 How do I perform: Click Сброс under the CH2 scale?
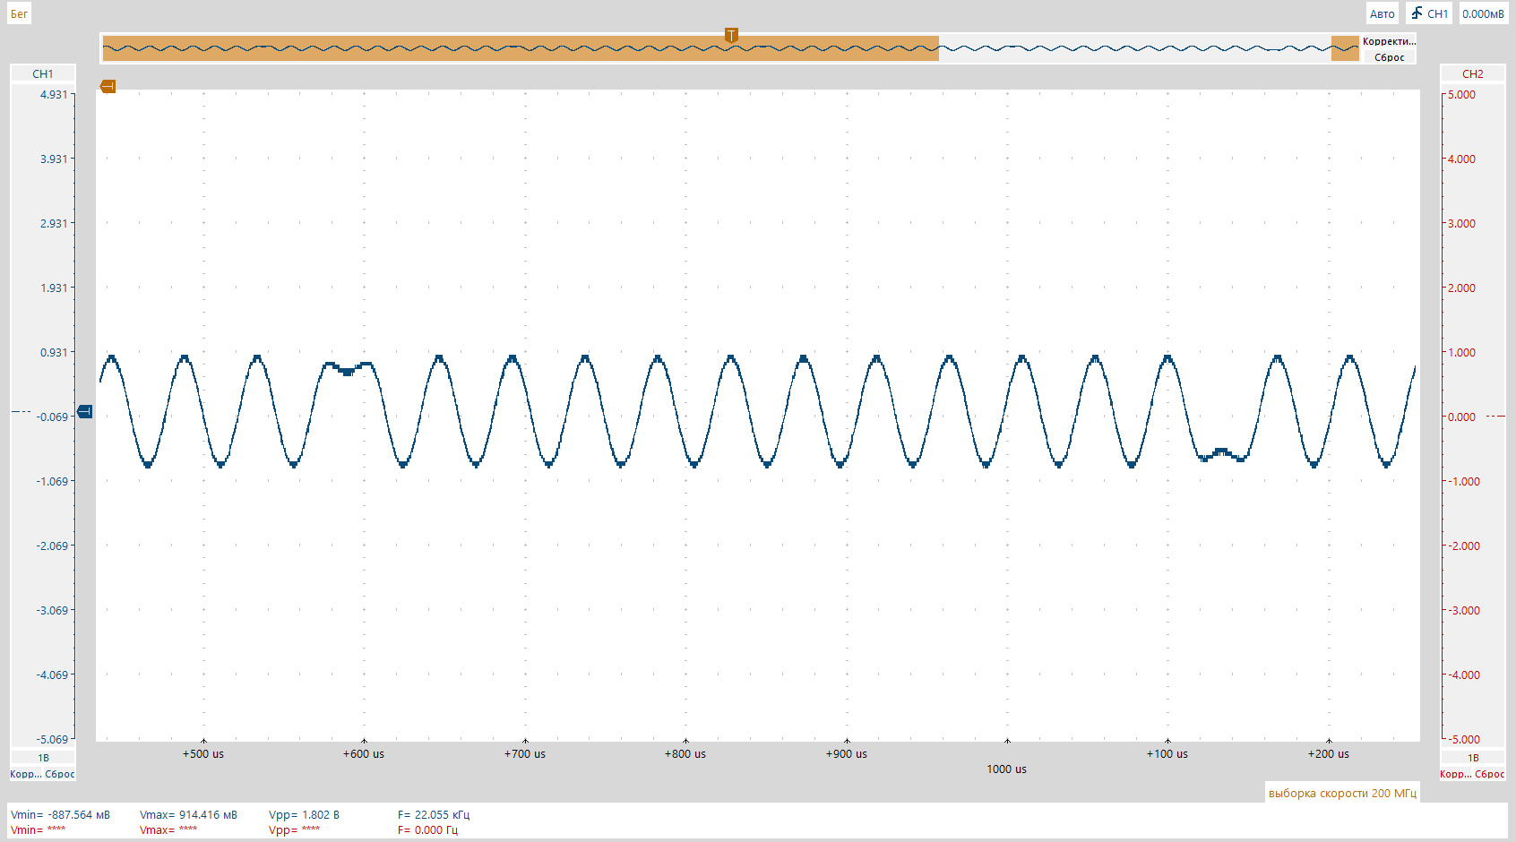[x=1490, y=774]
